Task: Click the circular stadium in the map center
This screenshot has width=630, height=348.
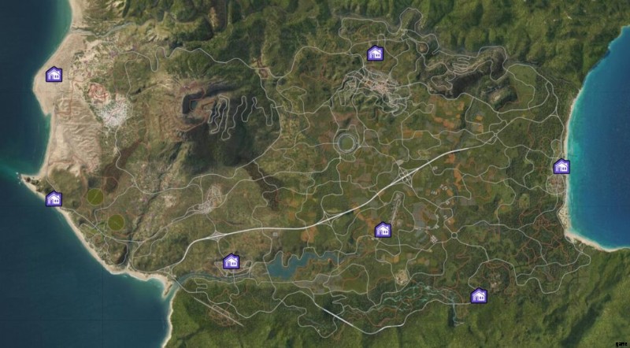Action: (x=346, y=143)
